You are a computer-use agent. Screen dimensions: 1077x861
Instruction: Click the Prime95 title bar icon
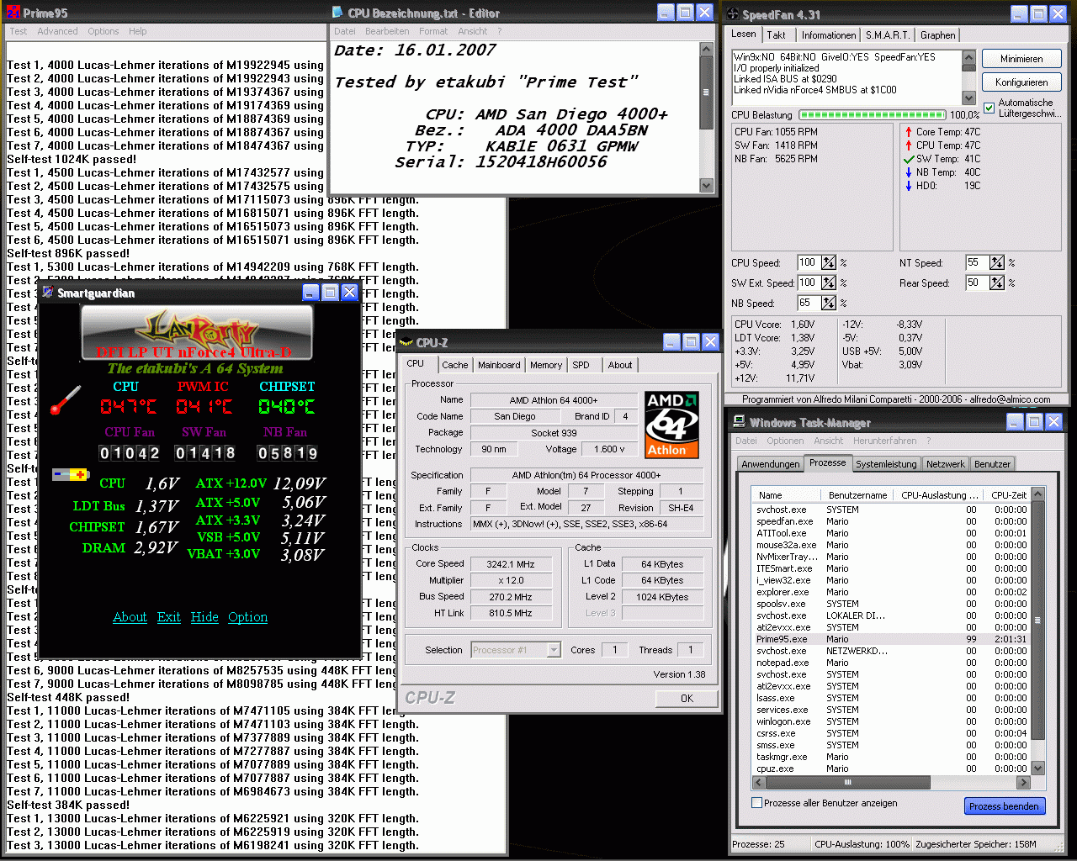pyautogui.click(x=13, y=13)
